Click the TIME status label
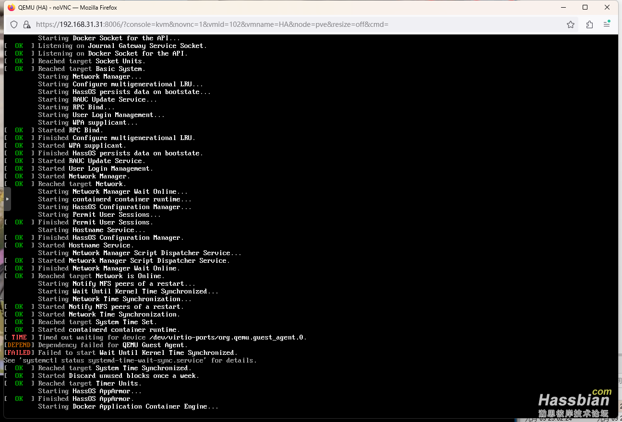622x422 pixels. (19, 337)
